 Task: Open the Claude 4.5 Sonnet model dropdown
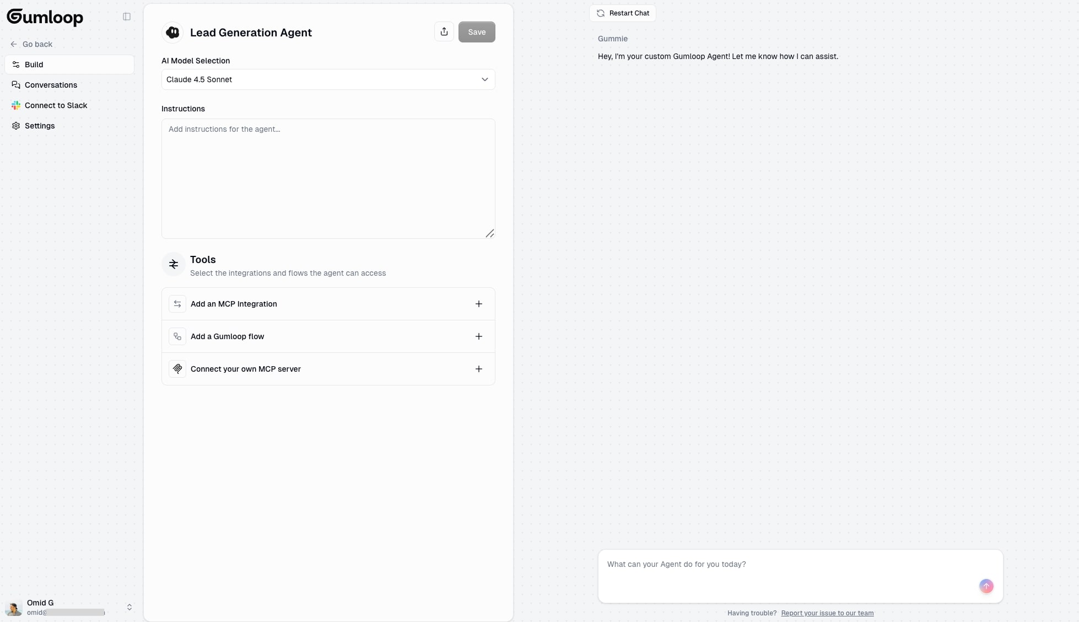point(328,79)
